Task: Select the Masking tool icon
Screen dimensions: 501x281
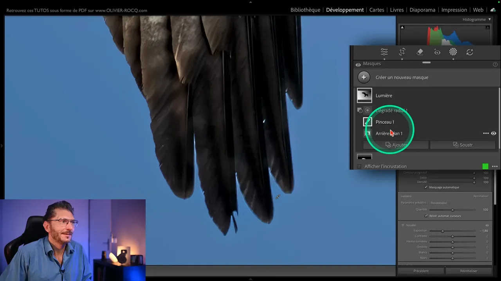Action: pos(453,52)
